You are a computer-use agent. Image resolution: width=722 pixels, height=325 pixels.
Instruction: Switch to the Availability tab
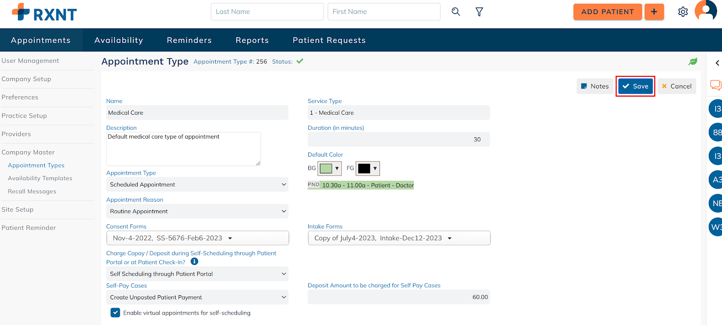point(119,40)
